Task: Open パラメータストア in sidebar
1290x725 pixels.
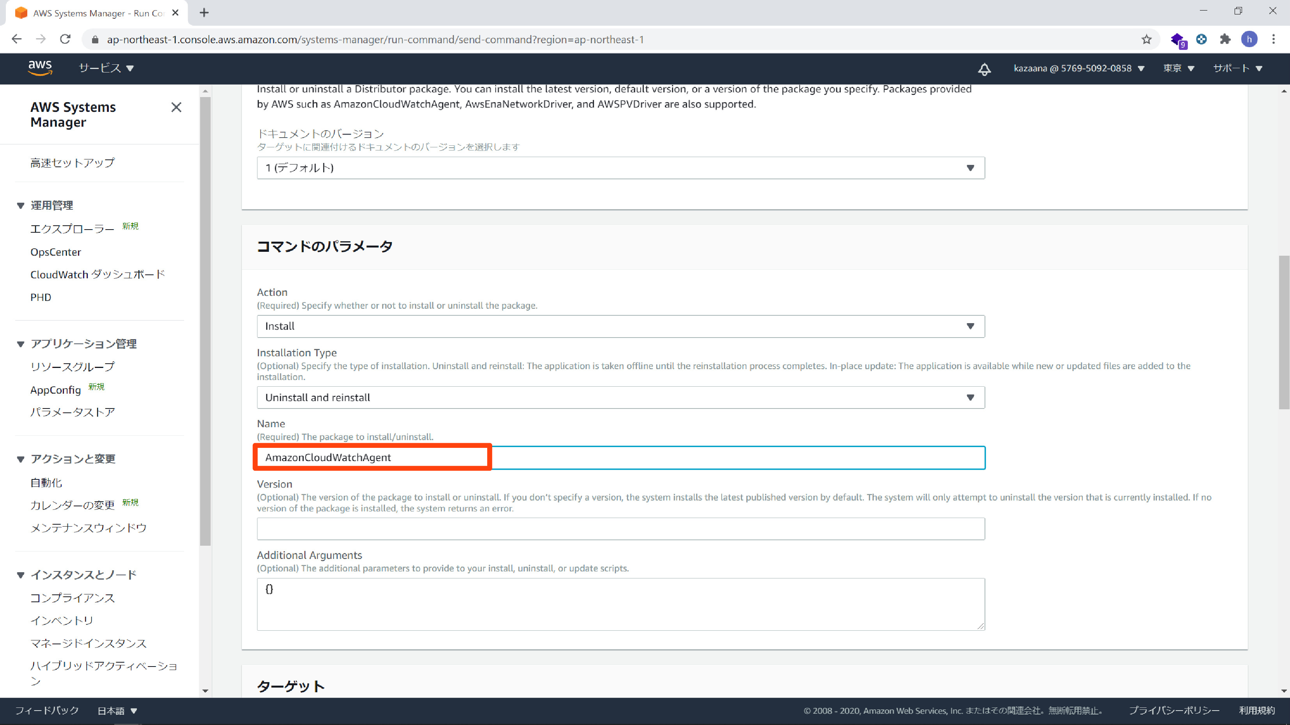Action: tap(73, 412)
